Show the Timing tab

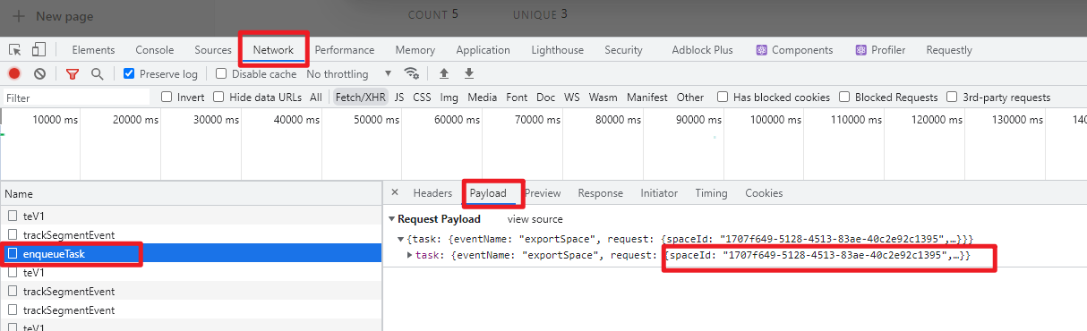[x=711, y=193]
